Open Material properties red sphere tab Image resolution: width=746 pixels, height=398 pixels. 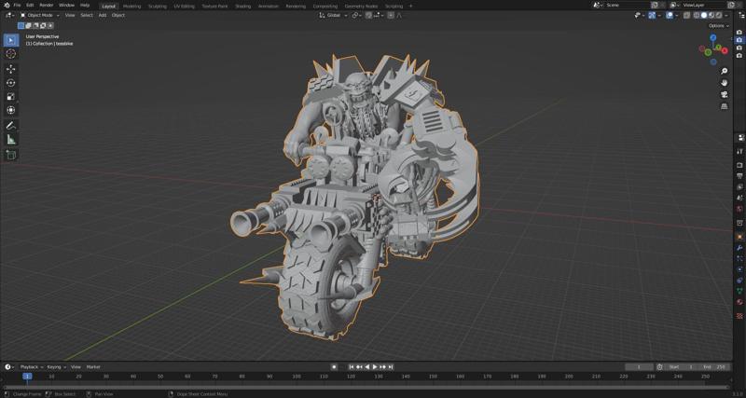tap(739, 302)
